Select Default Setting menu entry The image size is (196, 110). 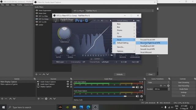pyautogui.click(x=124, y=43)
